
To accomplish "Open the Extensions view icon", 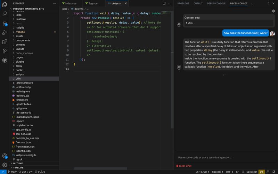I will 5,42.
